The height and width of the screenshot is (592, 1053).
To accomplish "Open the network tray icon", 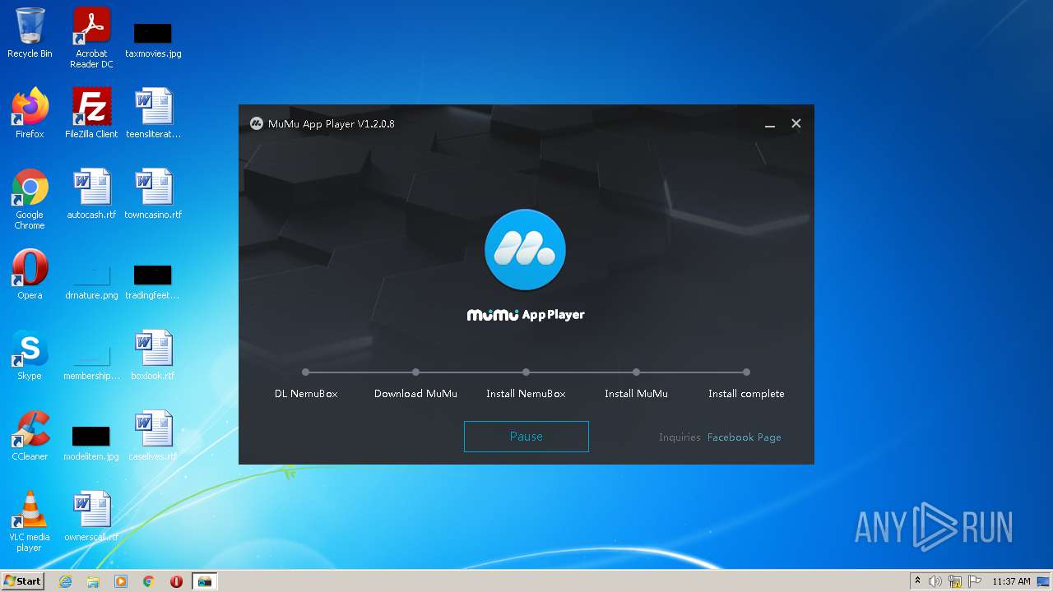I will point(955,581).
